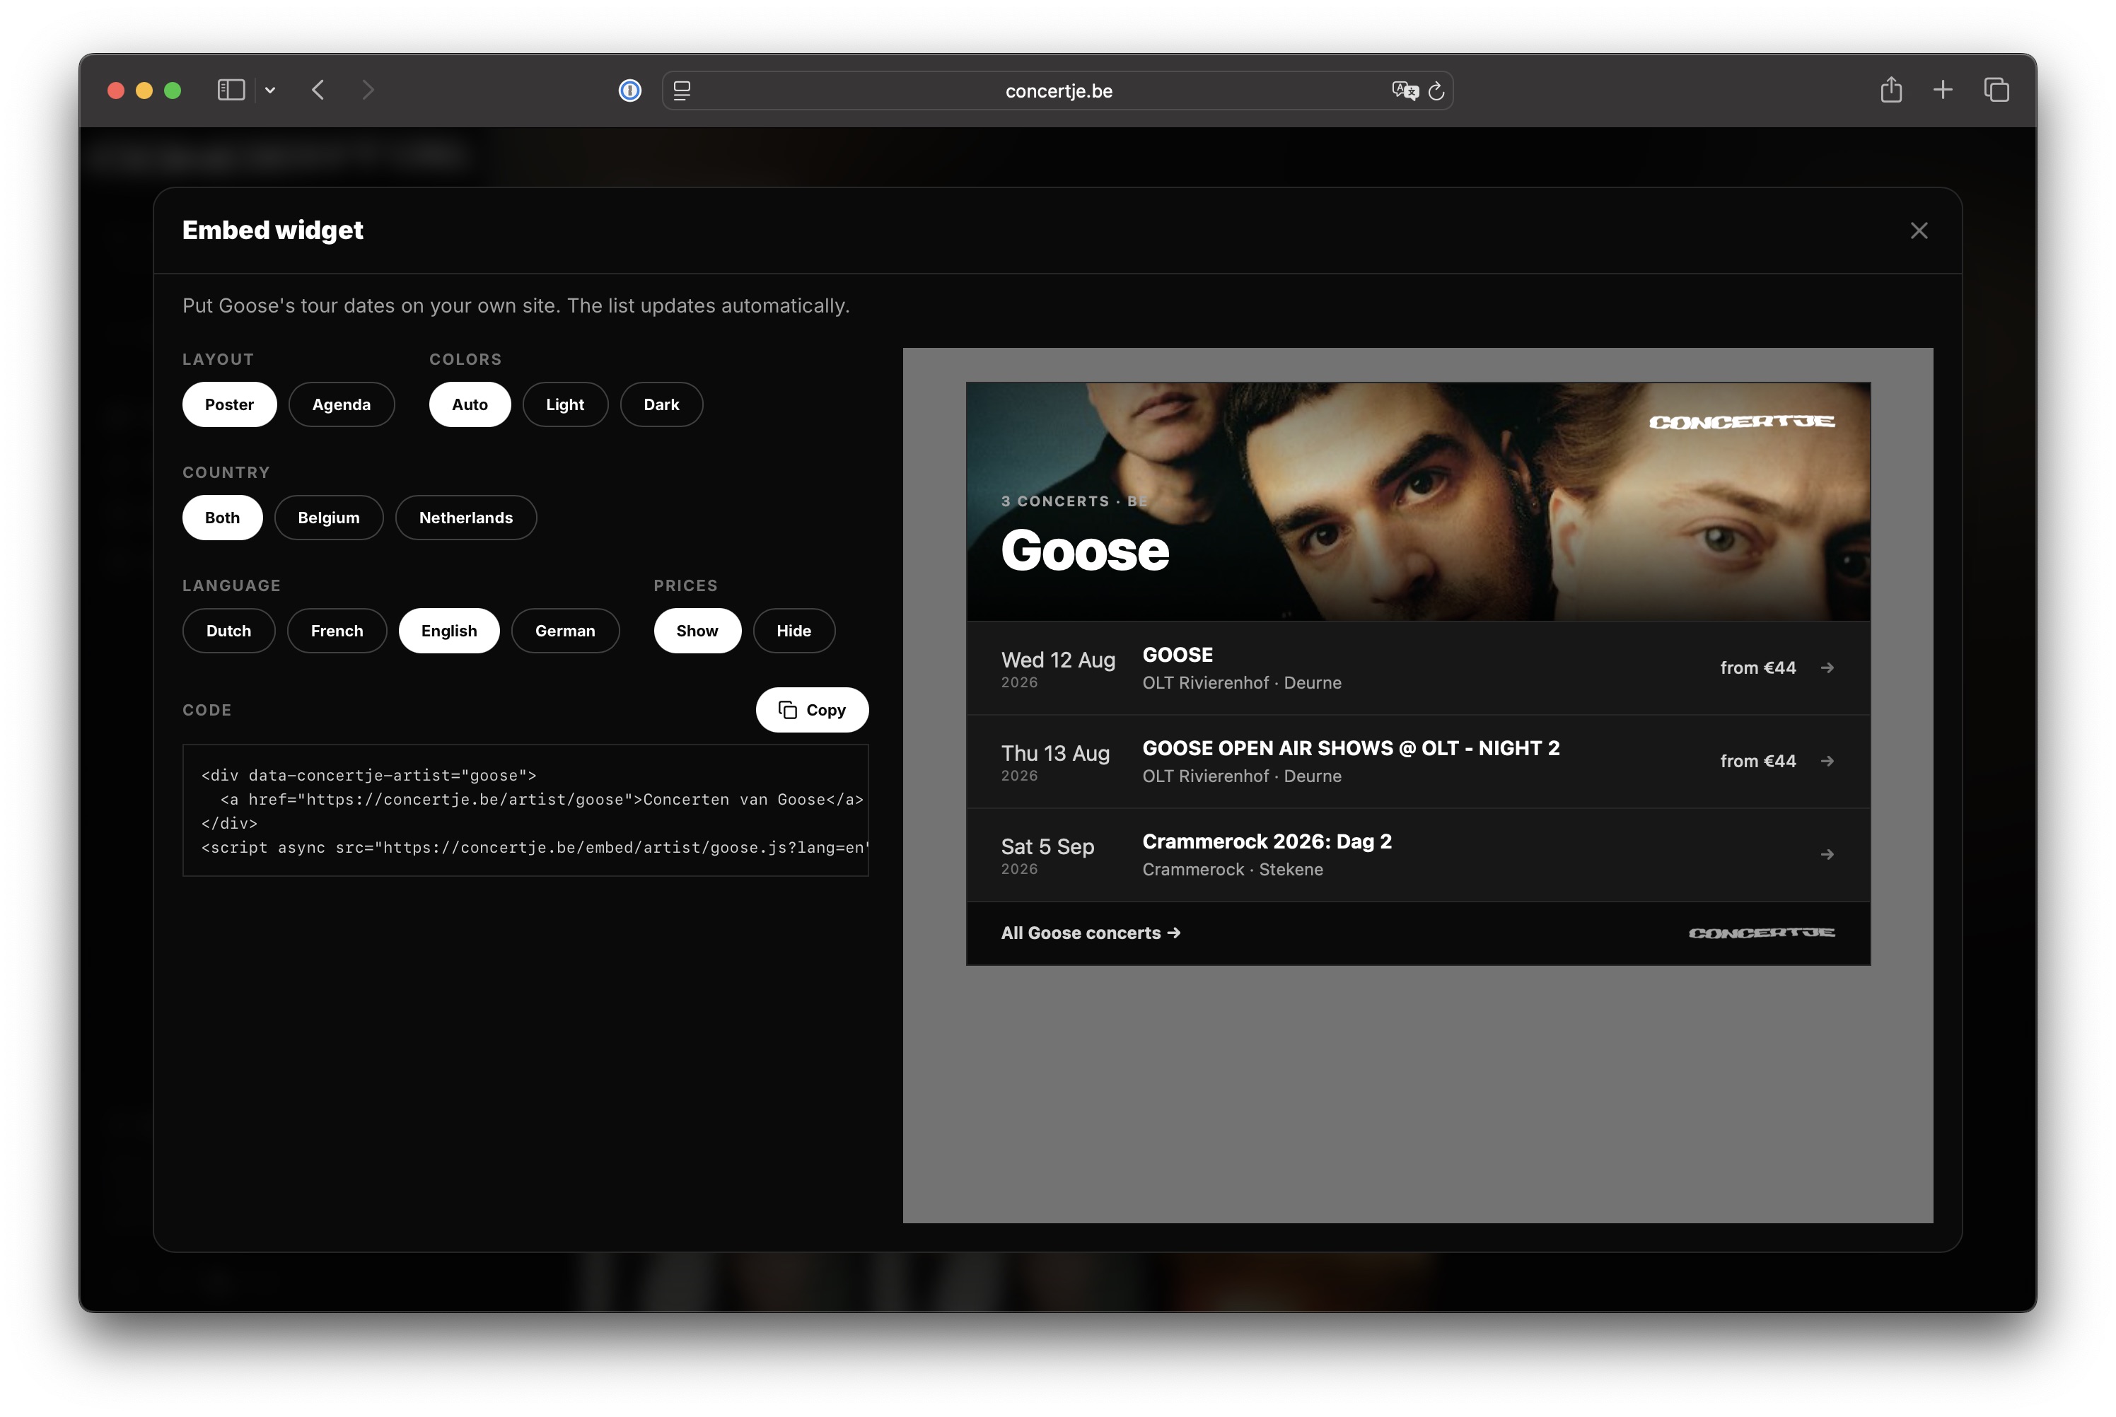Open the Share icon in toolbar
Viewport: 2116px width, 1417px height.
click(x=1891, y=90)
